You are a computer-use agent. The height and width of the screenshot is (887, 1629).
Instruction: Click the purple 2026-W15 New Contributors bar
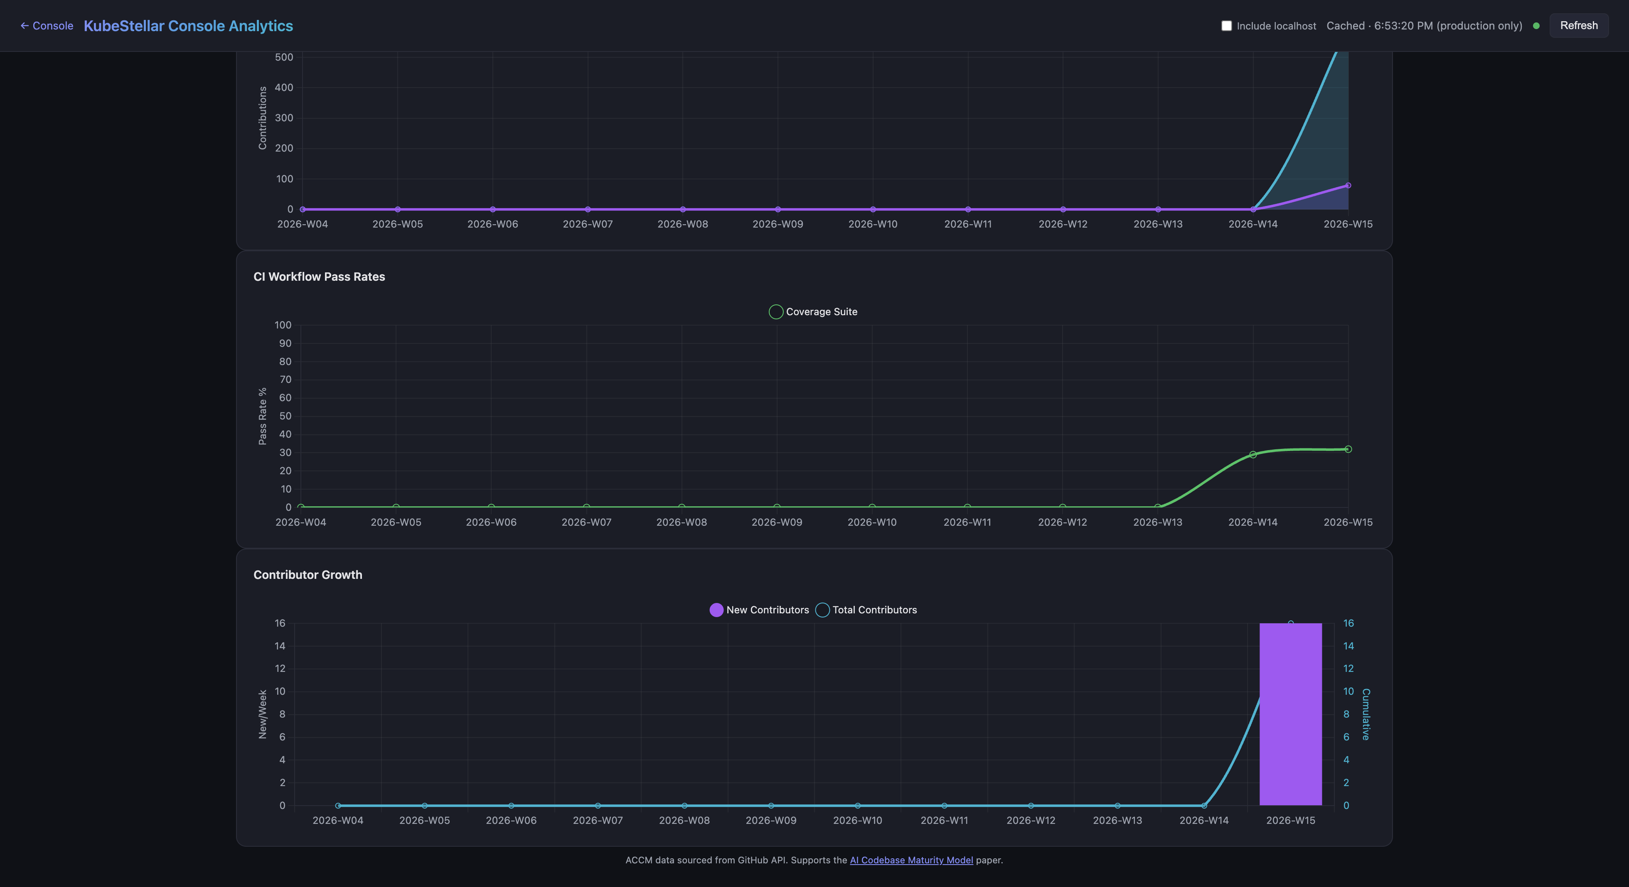coord(1290,714)
